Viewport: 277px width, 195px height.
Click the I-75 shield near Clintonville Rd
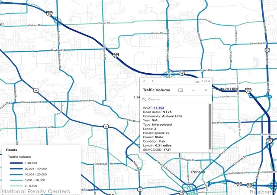point(116,55)
